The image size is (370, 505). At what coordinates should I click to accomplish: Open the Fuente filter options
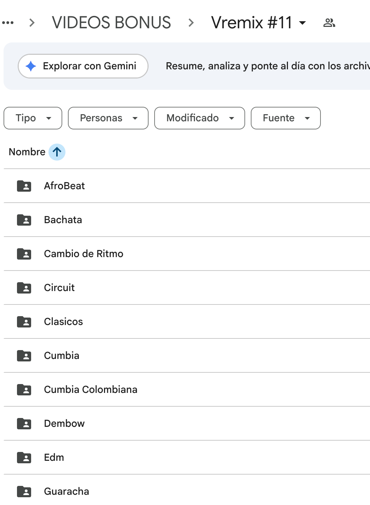285,118
